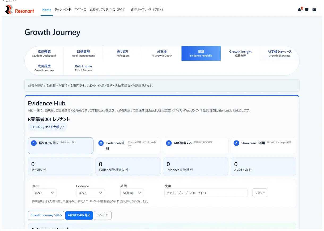Viewport: 324px width, 231px height.
Task: Select step 4 circle Showcaseで活用
Action: click(236, 143)
